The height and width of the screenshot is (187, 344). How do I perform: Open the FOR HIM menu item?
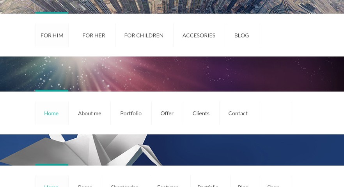(52, 35)
